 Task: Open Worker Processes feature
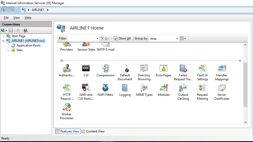coord(67,111)
